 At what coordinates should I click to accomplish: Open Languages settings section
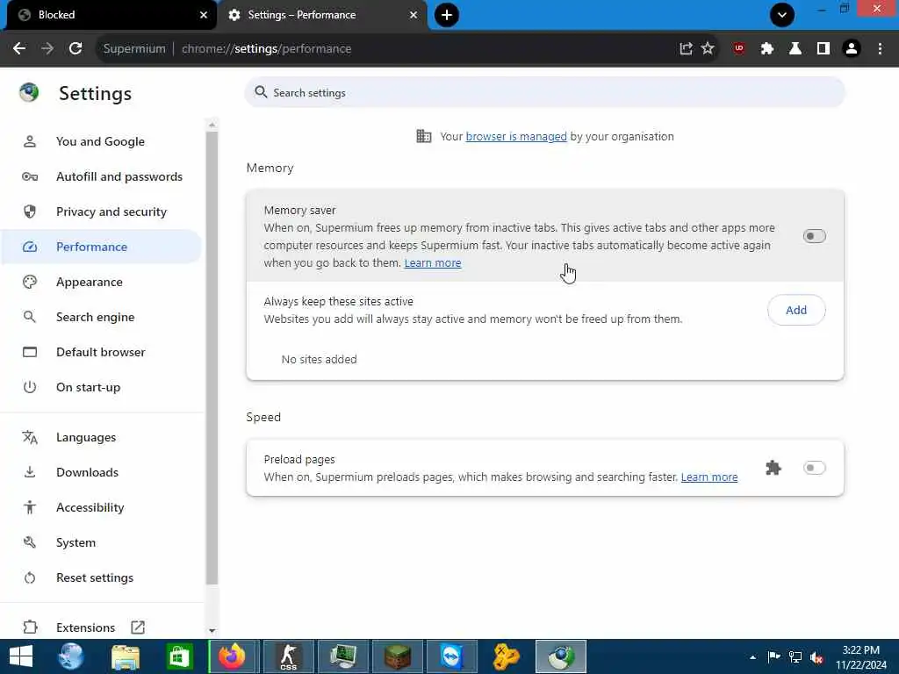(x=101, y=437)
